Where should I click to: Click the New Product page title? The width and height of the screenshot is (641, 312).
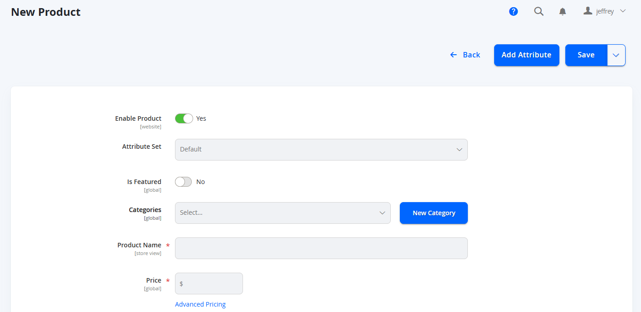(46, 12)
